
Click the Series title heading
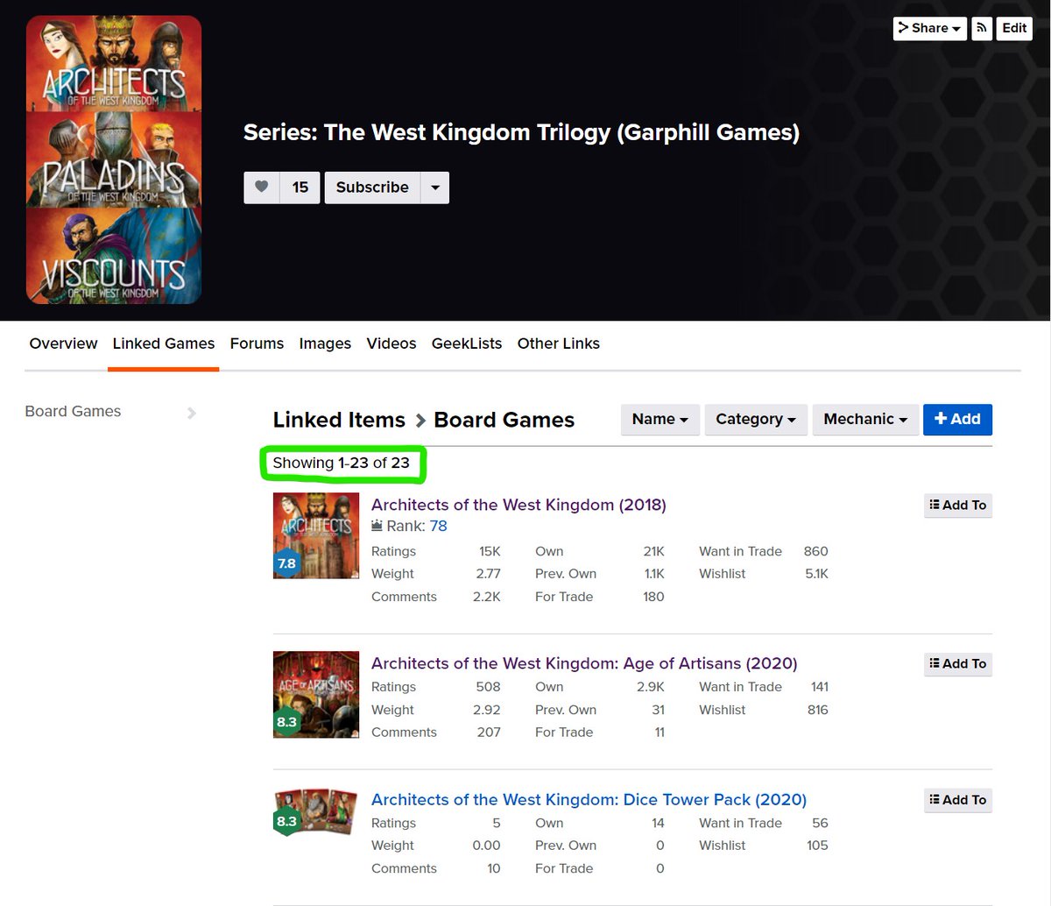click(x=521, y=132)
